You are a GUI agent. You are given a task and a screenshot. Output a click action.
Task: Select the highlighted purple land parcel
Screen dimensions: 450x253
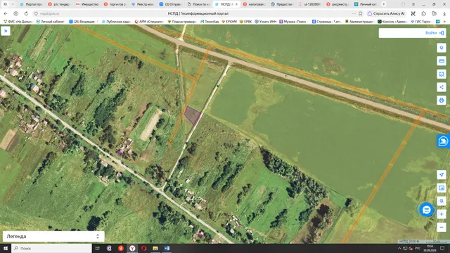(192, 115)
